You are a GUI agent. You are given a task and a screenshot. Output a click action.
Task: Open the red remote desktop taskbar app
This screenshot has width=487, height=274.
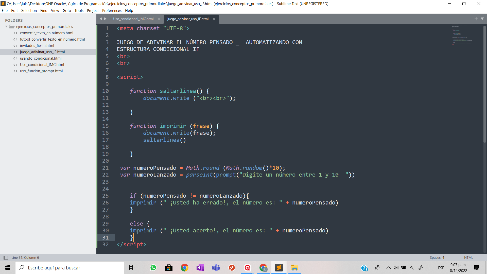pos(232,268)
